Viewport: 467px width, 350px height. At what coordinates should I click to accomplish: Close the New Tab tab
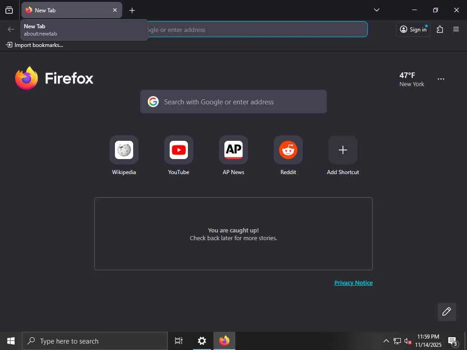click(115, 10)
